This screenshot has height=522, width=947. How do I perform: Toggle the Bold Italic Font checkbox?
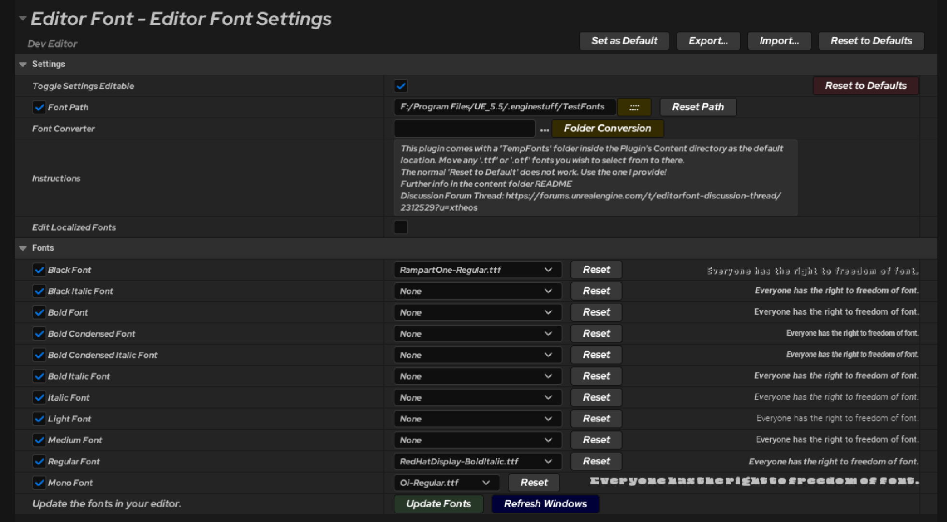pos(39,376)
